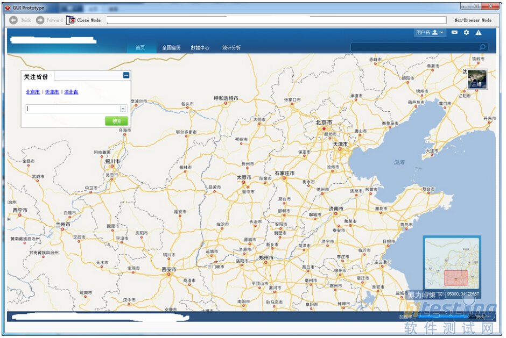Click the 呼和浩特市 map label
Screen dimensions: 506x338
pyautogui.click(x=226, y=98)
